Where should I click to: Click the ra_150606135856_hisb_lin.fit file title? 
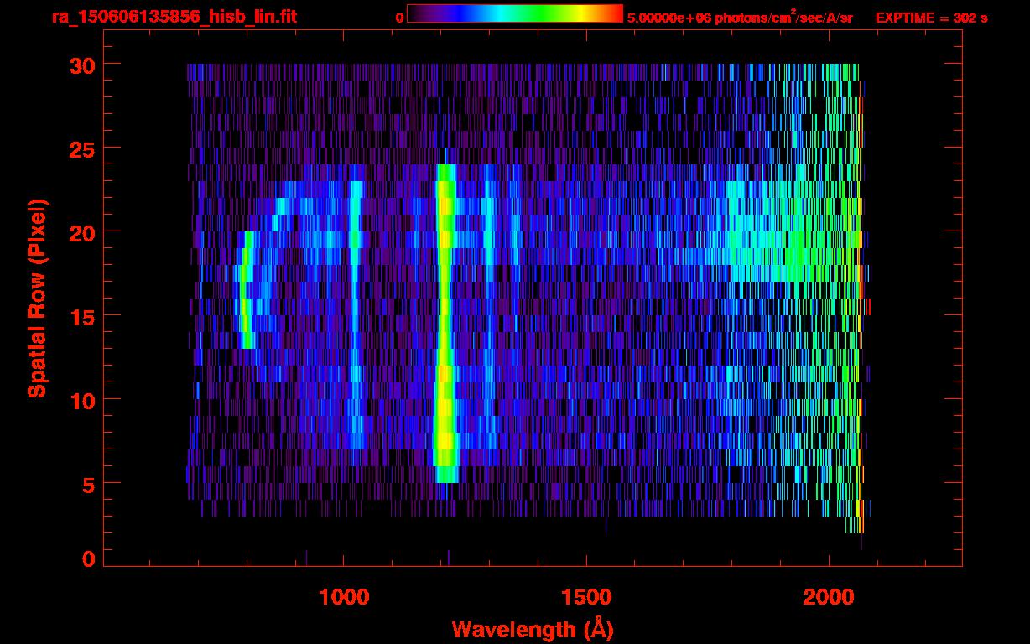tap(174, 17)
